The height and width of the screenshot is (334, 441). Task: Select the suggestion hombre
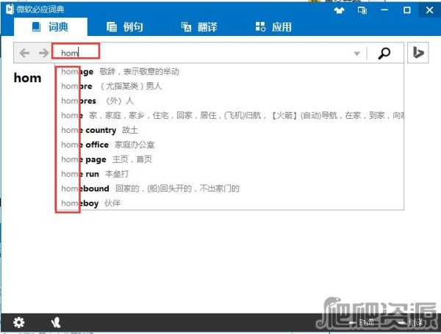229,86
